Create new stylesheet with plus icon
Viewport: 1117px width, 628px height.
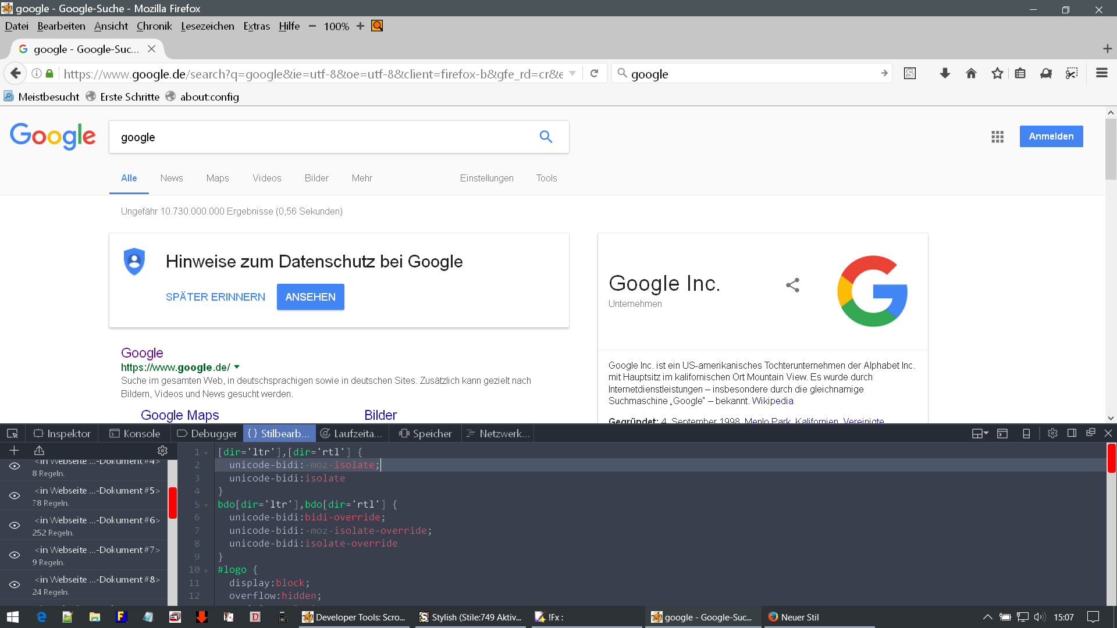pos(15,451)
